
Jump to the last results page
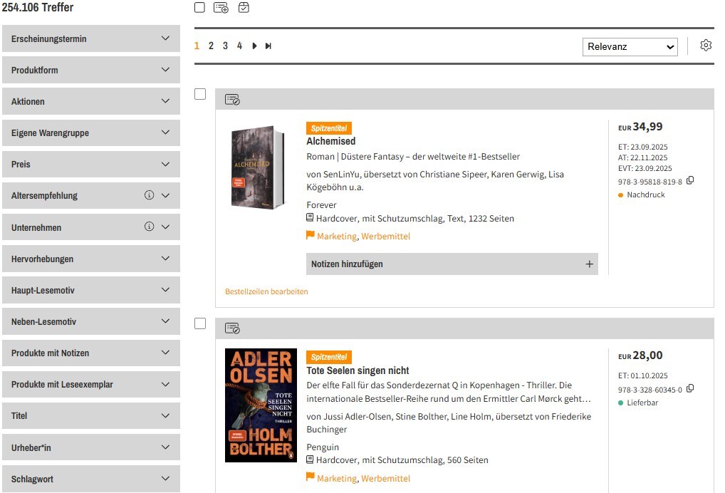click(x=268, y=46)
